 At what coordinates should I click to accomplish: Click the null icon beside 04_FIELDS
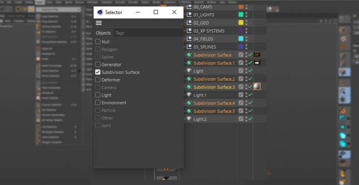tap(189, 39)
